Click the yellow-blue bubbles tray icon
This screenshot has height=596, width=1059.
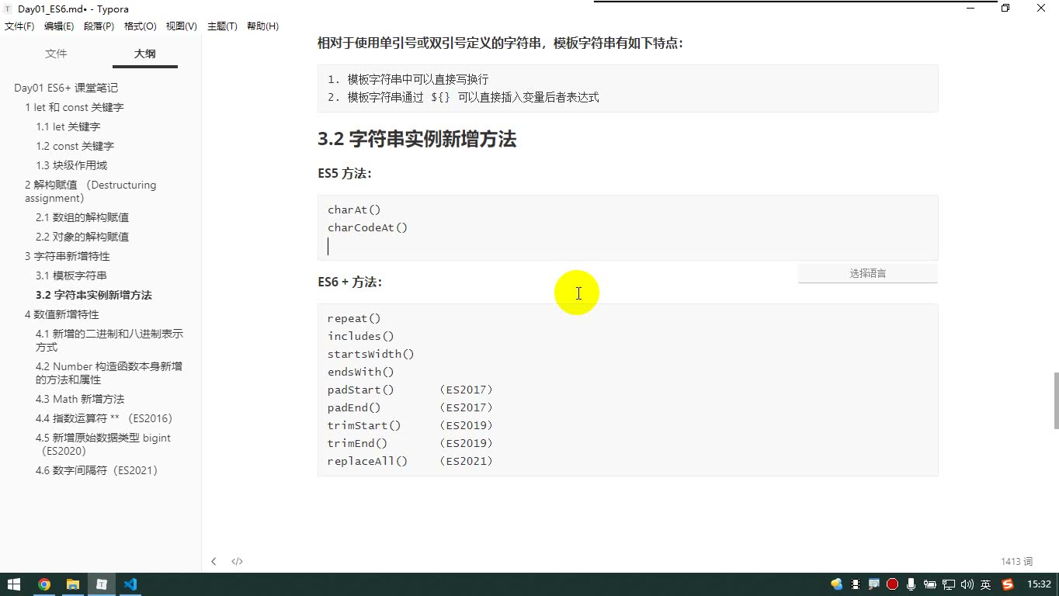(836, 584)
